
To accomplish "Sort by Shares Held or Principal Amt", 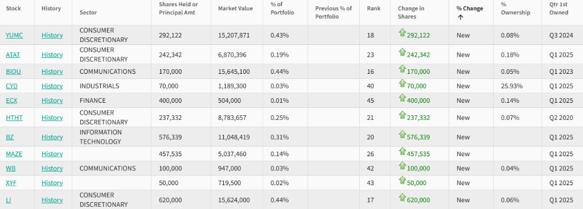I will pos(178,9).
